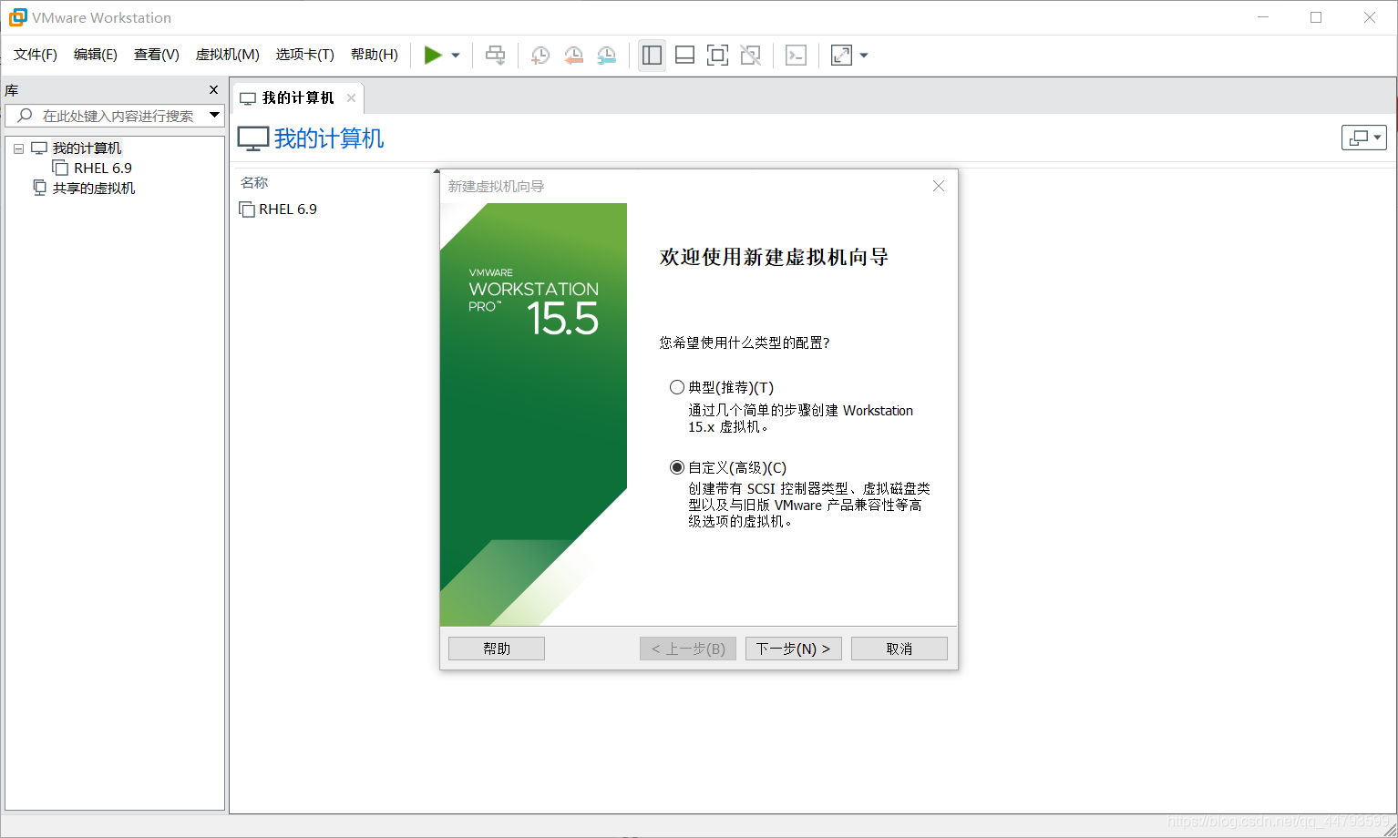Show the thumbnail bar view
This screenshot has width=1398, height=838.
pos(684,55)
